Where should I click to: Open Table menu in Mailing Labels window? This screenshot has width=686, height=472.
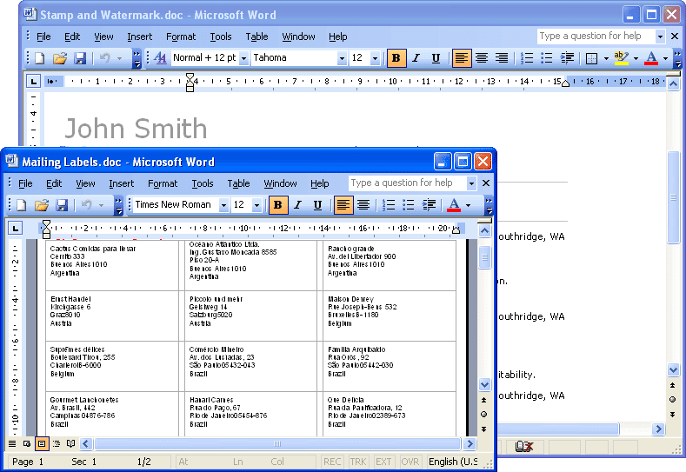pyautogui.click(x=238, y=183)
